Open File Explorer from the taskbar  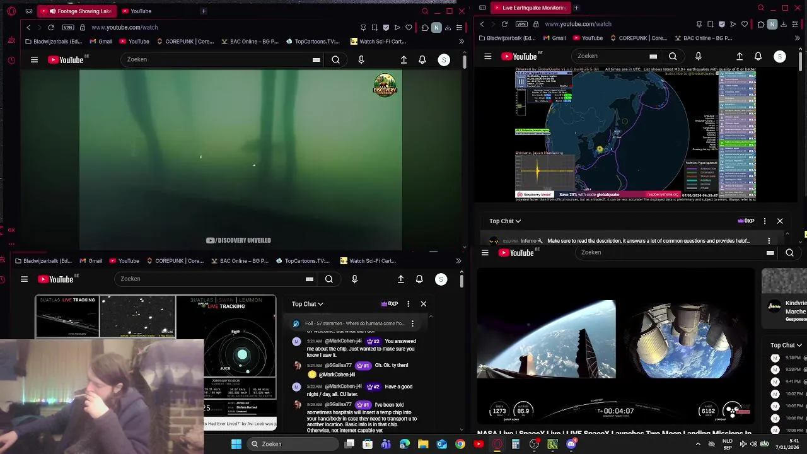coord(423,444)
